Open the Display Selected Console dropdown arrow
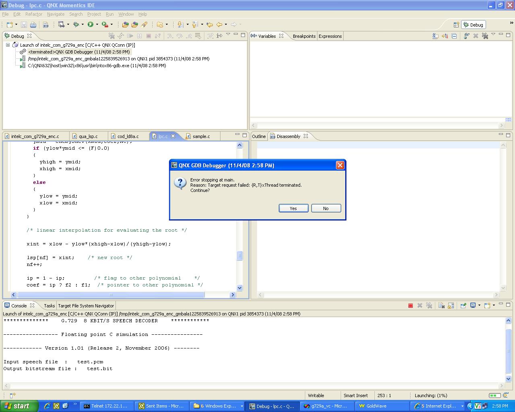515x412 pixels. click(479, 306)
